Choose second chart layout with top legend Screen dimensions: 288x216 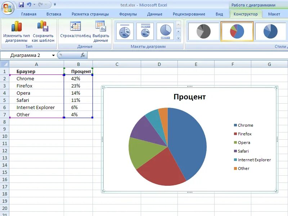(145, 31)
